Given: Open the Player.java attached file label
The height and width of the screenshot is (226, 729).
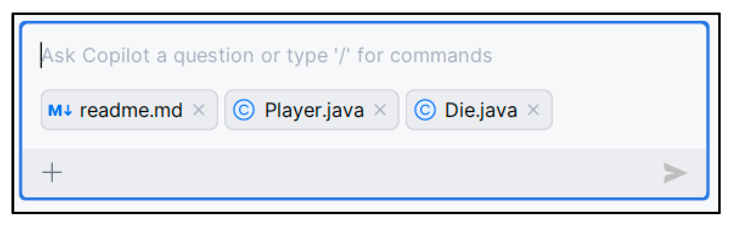Looking at the screenshot, I should pos(314,111).
